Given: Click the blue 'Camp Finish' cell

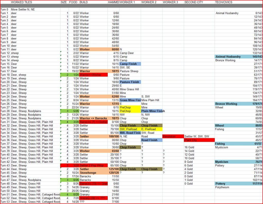Looking at the screenshot, I should [x=130, y=64].
